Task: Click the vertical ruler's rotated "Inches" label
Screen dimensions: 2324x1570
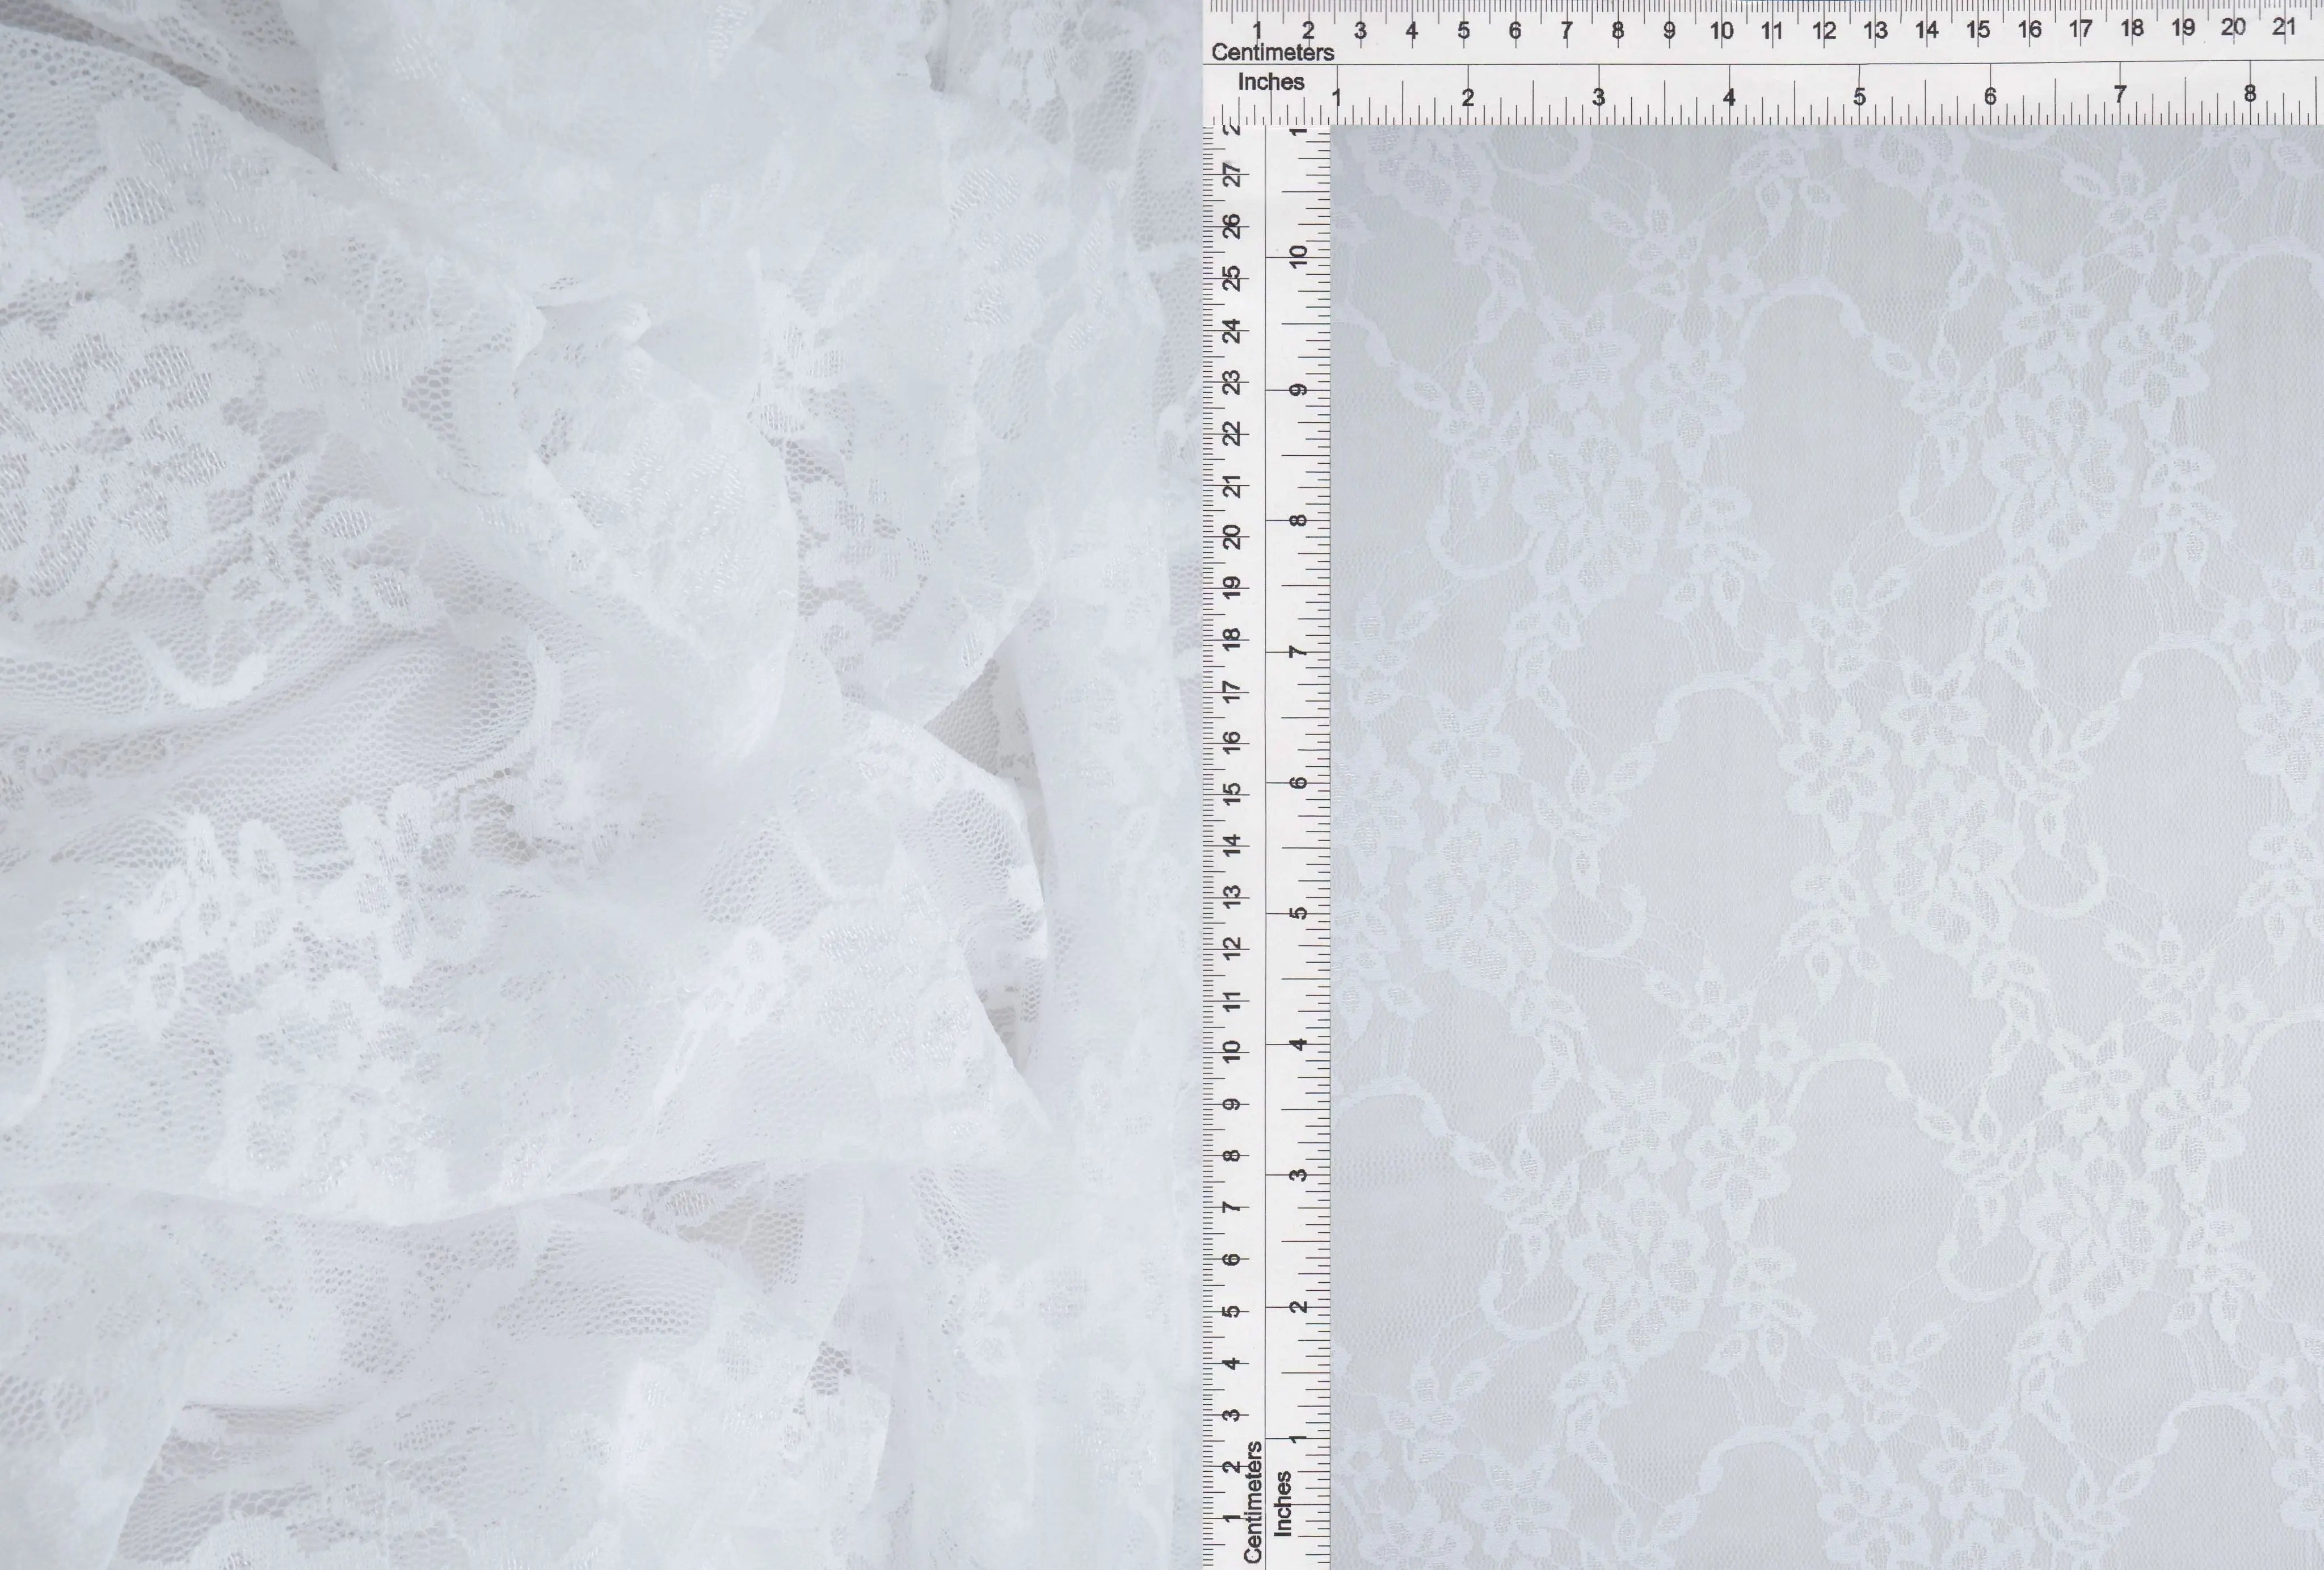Action: pos(1282,1503)
